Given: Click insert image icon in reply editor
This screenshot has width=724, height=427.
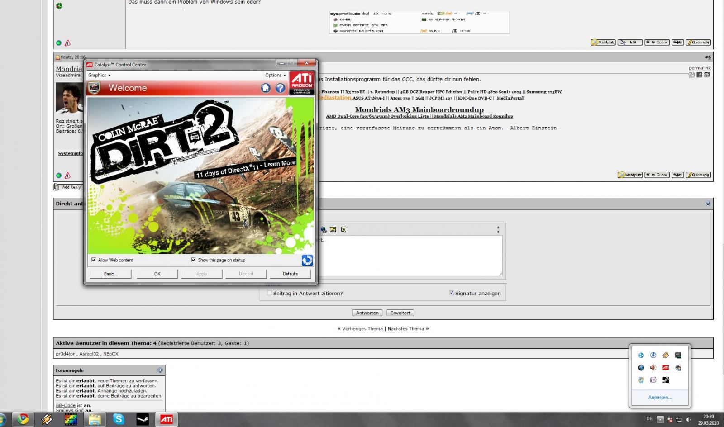Looking at the screenshot, I should pyautogui.click(x=333, y=229).
